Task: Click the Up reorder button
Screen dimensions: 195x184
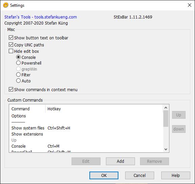Action: 179,115
